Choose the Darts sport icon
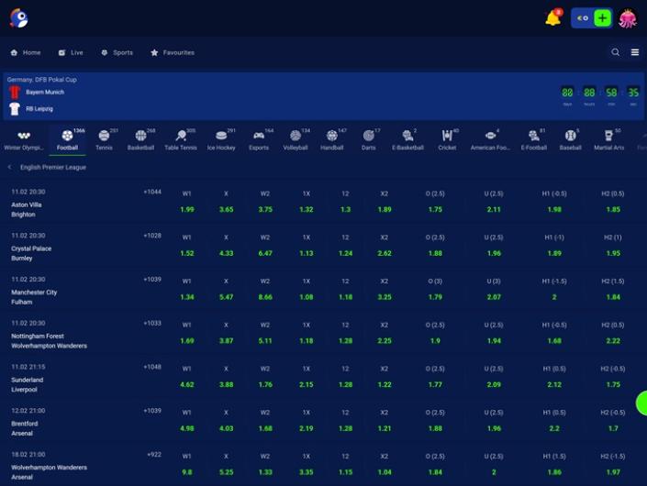 [368, 139]
